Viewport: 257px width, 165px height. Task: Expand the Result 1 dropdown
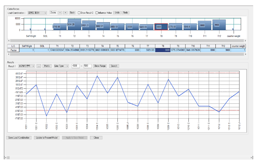coord(27,66)
